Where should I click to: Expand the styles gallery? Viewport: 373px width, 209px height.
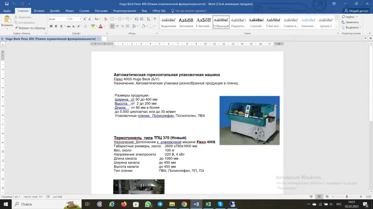(x=337, y=27)
